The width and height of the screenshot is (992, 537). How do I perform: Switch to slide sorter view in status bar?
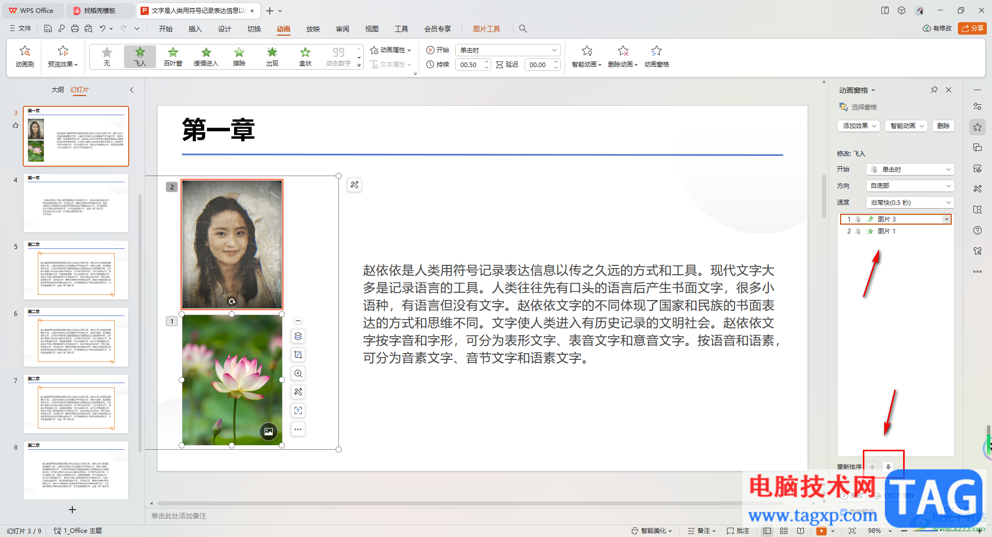coord(783,531)
